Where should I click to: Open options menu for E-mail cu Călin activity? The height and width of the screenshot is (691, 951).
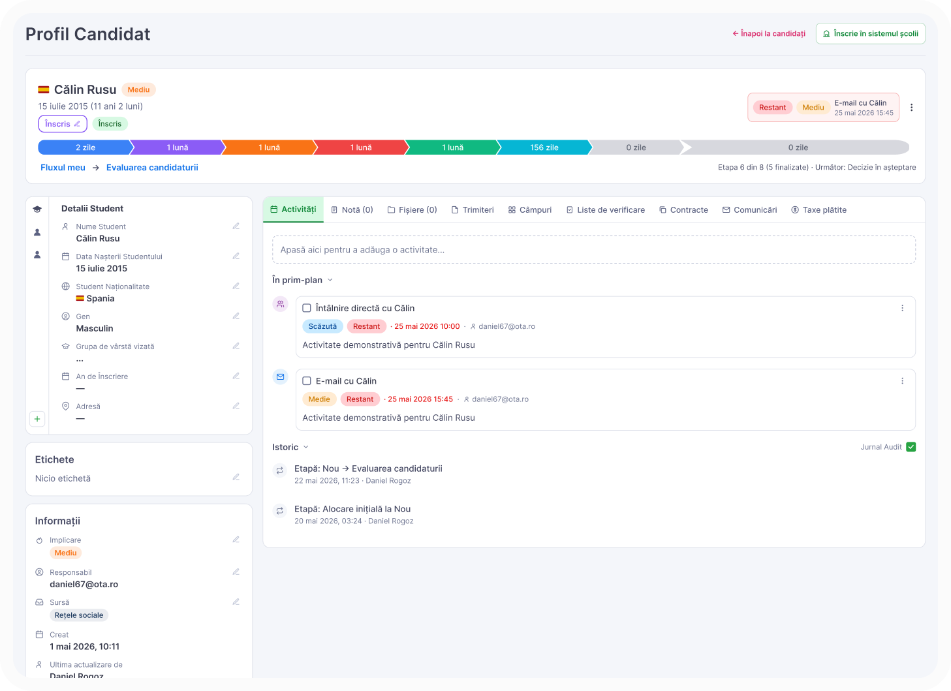[903, 381]
